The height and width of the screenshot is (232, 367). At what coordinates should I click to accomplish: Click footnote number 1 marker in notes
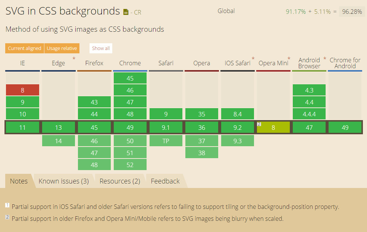pos(7,205)
